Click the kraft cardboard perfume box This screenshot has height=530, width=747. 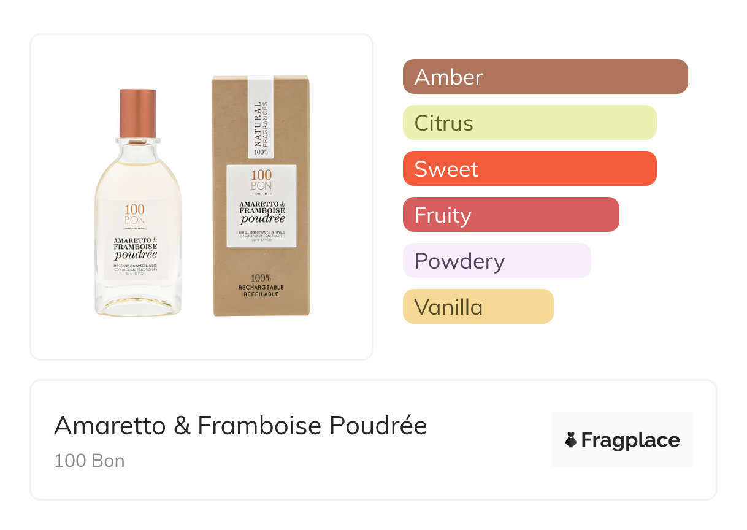click(261, 288)
